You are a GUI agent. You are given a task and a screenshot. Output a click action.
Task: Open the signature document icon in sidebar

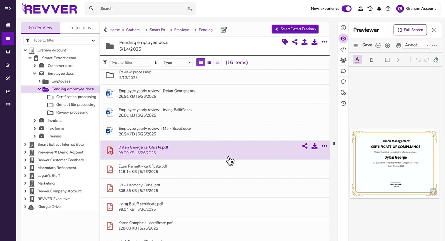pyautogui.click(x=8, y=65)
